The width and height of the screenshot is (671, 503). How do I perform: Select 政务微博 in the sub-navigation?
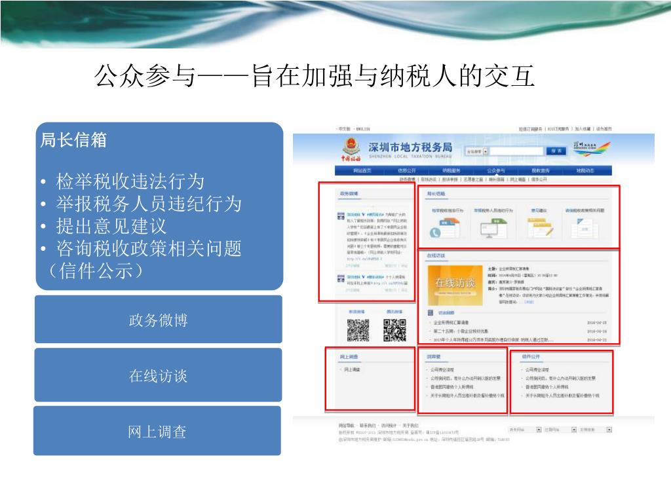(x=408, y=179)
